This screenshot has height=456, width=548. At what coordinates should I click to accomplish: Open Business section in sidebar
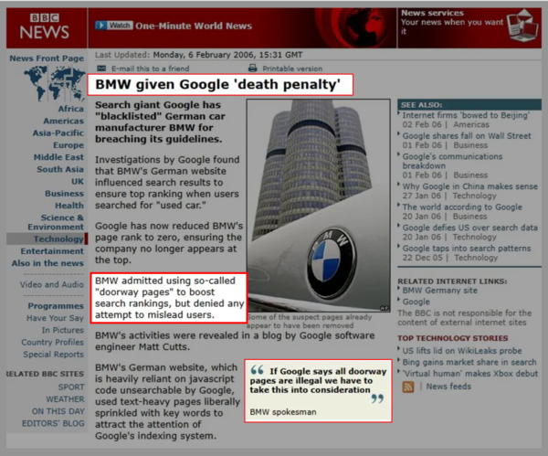pyautogui.click(x=64, y=194)
